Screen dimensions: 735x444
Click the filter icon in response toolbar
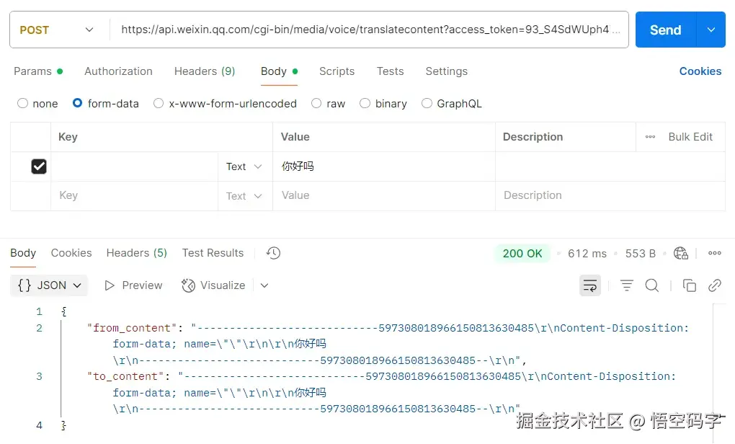626,285
